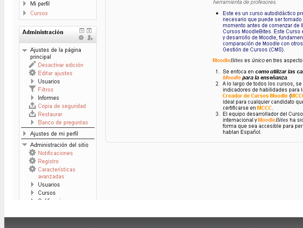303x228 pixels.
Task: Expand the Mi perfil navigation item
Action: tap(25, 3)
